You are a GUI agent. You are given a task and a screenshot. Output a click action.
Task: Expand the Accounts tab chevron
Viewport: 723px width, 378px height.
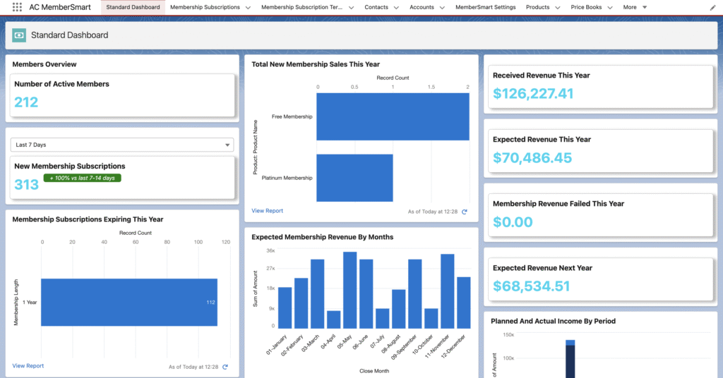click(x=442, y=8)
